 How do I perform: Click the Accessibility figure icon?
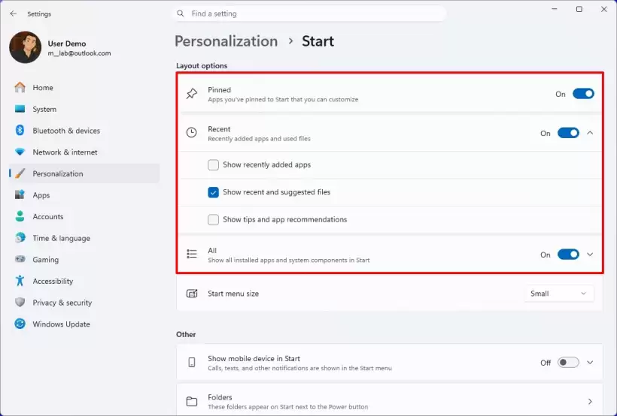[20, 281]
